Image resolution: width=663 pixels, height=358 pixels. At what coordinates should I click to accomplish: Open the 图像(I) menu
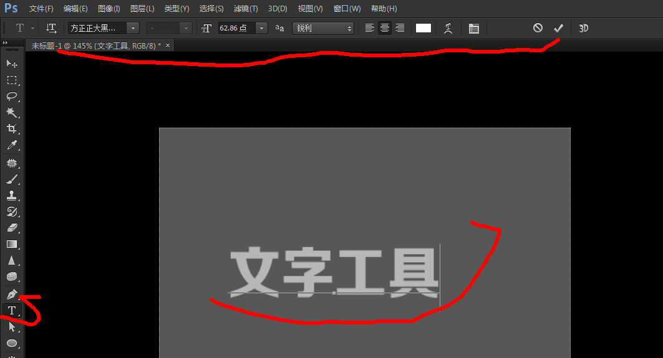pos(109,9)
